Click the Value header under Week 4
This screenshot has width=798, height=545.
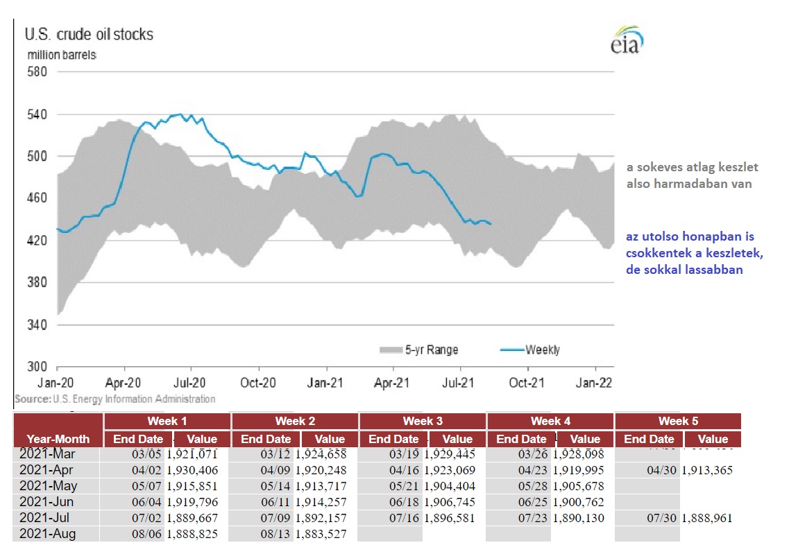coord(584,439)
